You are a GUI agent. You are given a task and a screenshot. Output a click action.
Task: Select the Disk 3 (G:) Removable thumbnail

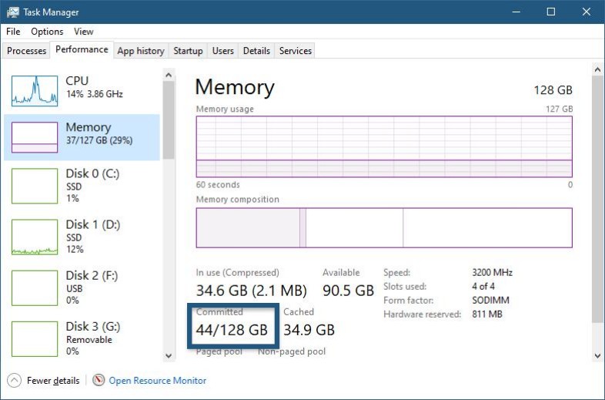(x=35, y=339)
